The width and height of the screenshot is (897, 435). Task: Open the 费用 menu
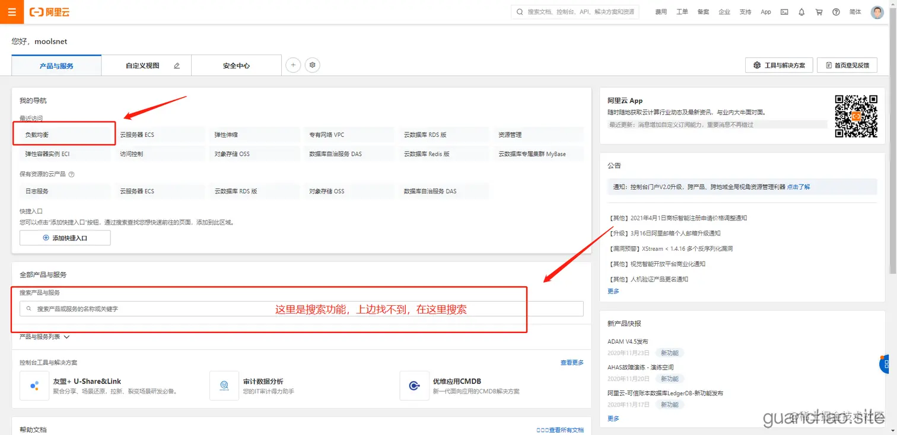pyautogui.click(x=661, y=12)
